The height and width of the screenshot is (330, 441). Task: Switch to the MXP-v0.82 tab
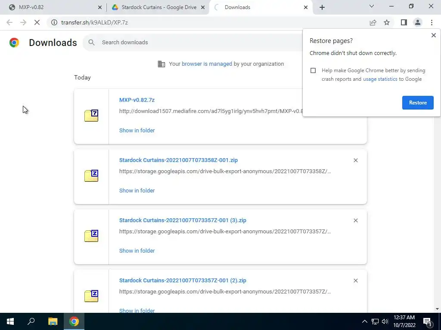(53, 7)
